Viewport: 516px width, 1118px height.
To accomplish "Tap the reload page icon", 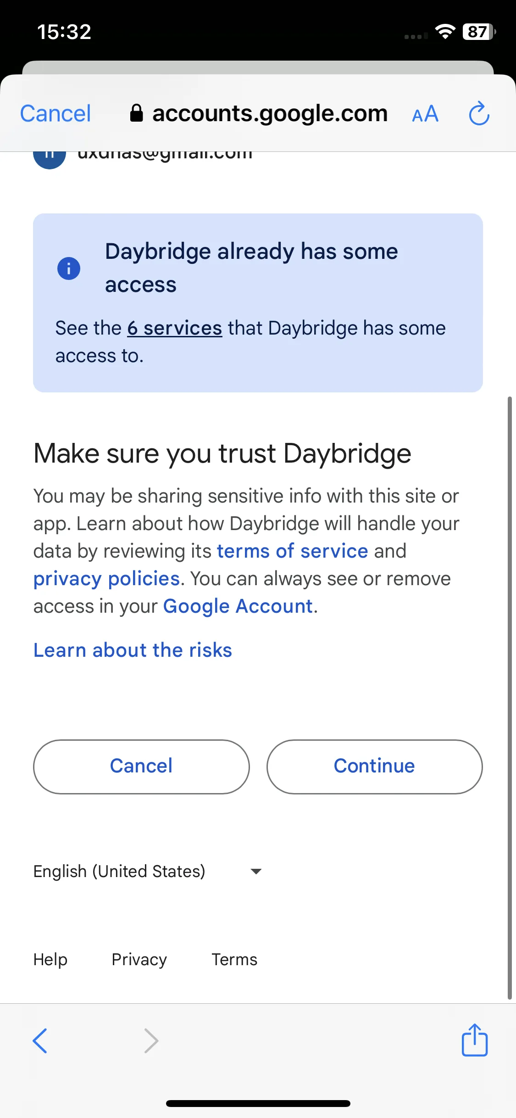I will (x=479, y=113).
